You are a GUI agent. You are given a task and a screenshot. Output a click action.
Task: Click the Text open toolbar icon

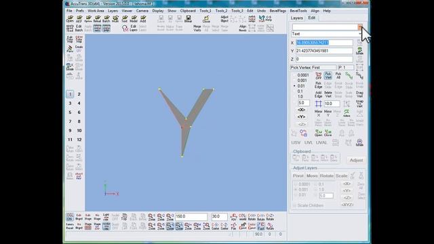[125, 19]
